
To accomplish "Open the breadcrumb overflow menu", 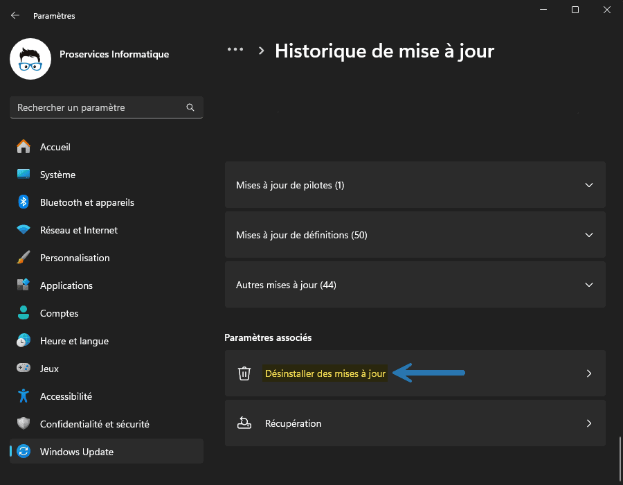I will [x=235, y=49].
